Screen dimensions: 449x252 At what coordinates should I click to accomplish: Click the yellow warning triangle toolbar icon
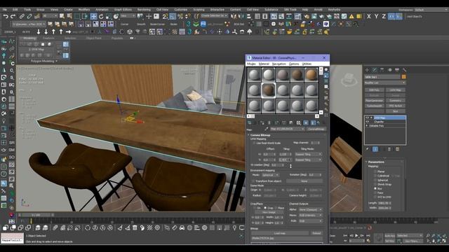[351, 17]
